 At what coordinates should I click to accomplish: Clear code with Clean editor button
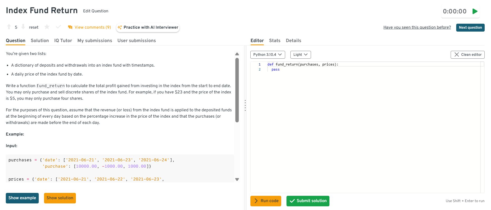[468, 55]
